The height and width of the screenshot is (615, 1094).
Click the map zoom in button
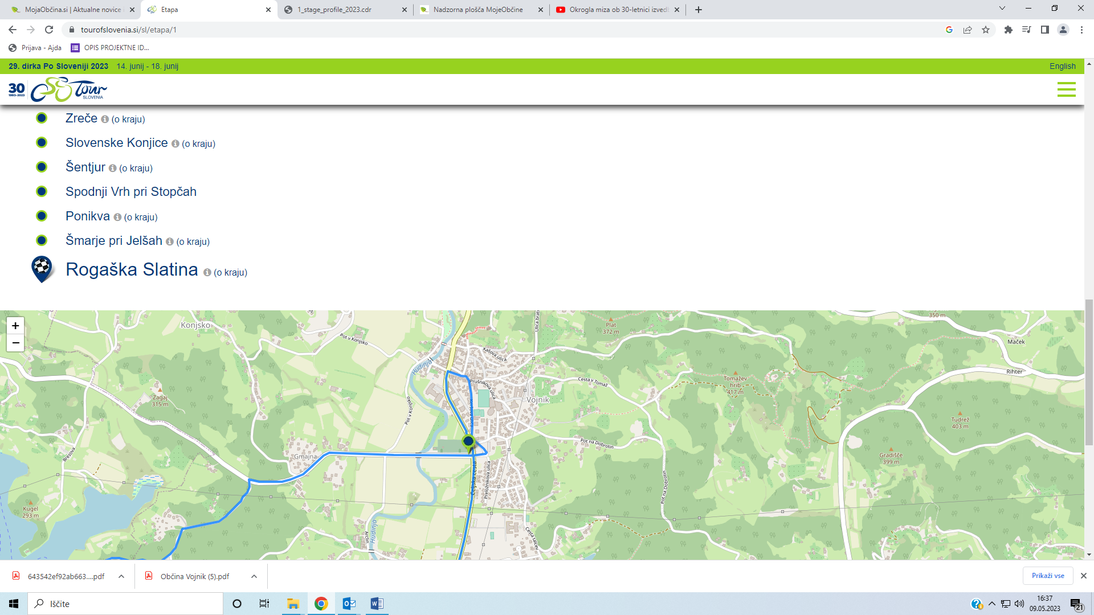(x=15, y=326)
